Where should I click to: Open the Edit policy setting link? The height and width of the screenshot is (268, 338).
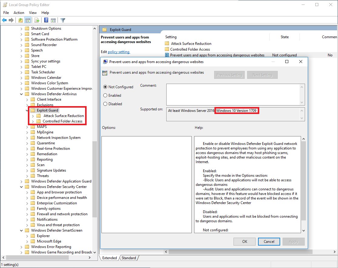tap(118, 52)
